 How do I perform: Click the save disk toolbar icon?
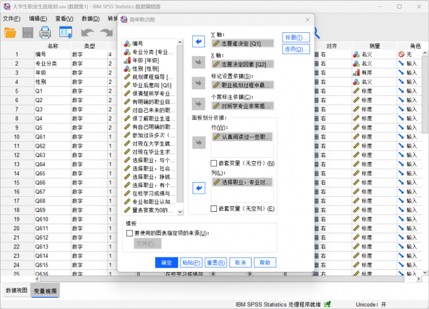tap(28, 33)
